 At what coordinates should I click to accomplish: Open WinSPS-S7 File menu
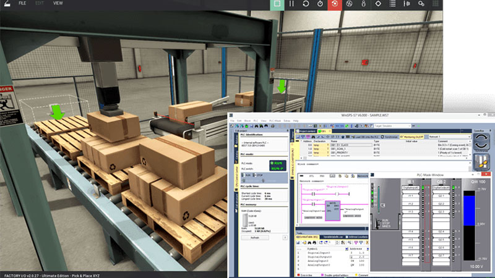(232, 120)
